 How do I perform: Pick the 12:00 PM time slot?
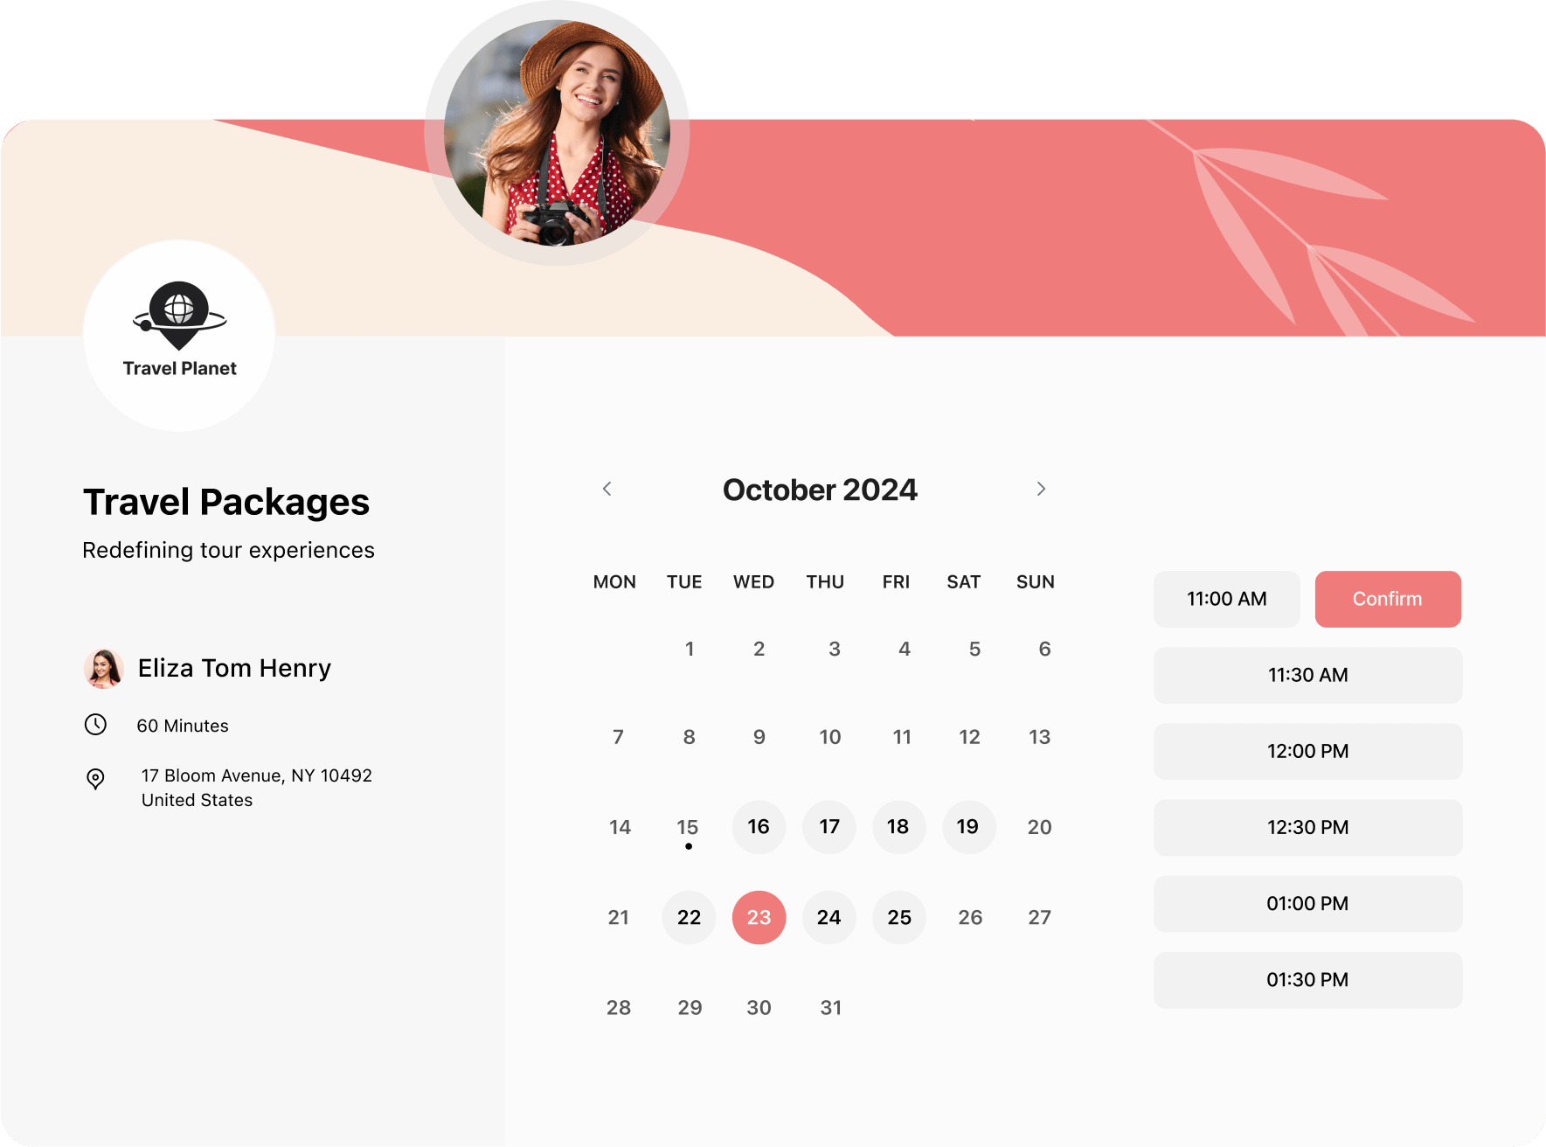point(1307,751)
